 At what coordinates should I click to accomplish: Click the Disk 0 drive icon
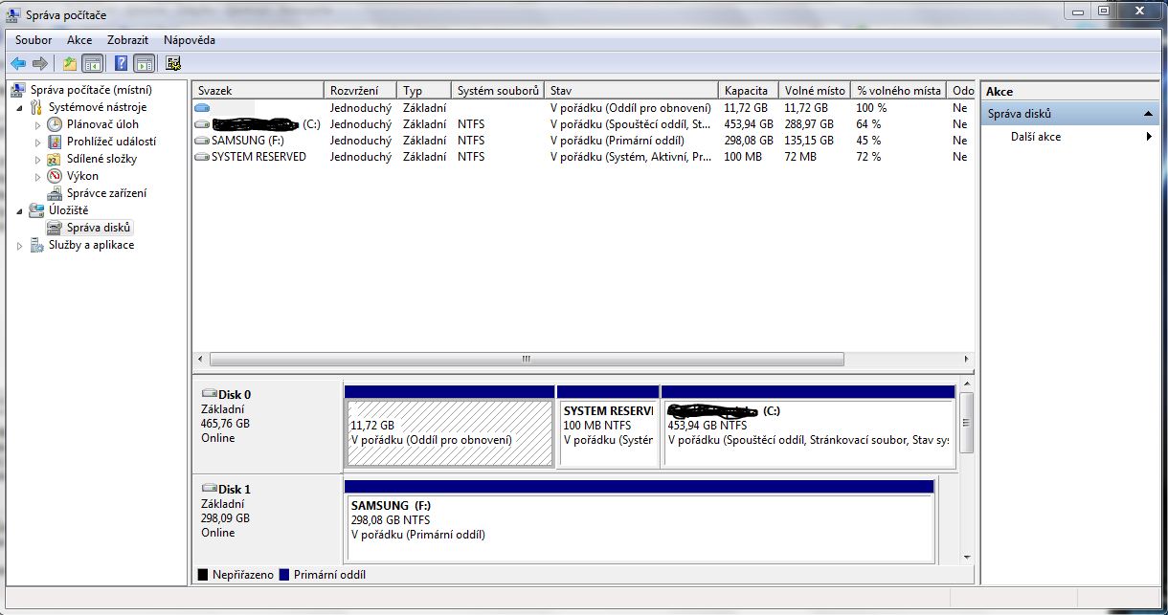(209, 394)
